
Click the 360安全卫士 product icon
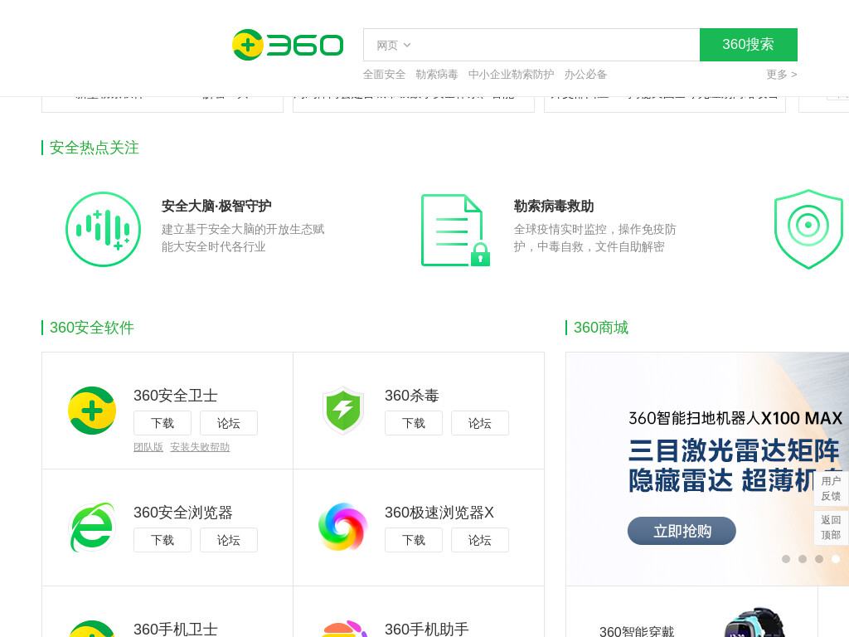point(92,411)
